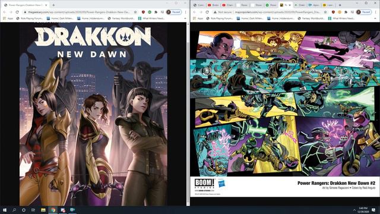Click the Chrome icon on the taskbar
The image size is (380, 214).
click(53, 210)
